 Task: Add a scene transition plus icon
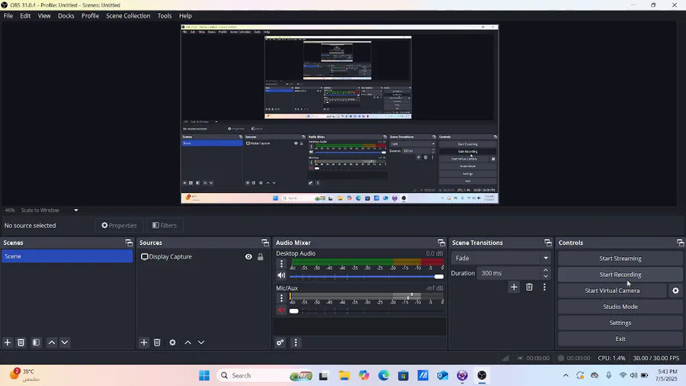pos(514,287)
